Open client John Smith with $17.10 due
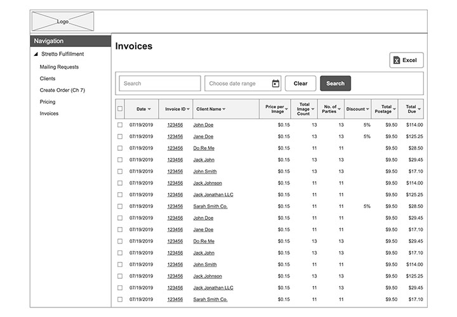 pyautogui.click(x=205, y=171)
